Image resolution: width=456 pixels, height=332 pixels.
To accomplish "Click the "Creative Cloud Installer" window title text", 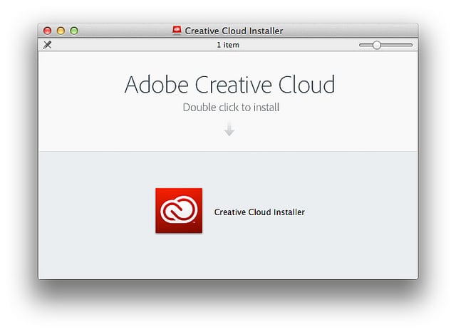I will tap(234, 31).
